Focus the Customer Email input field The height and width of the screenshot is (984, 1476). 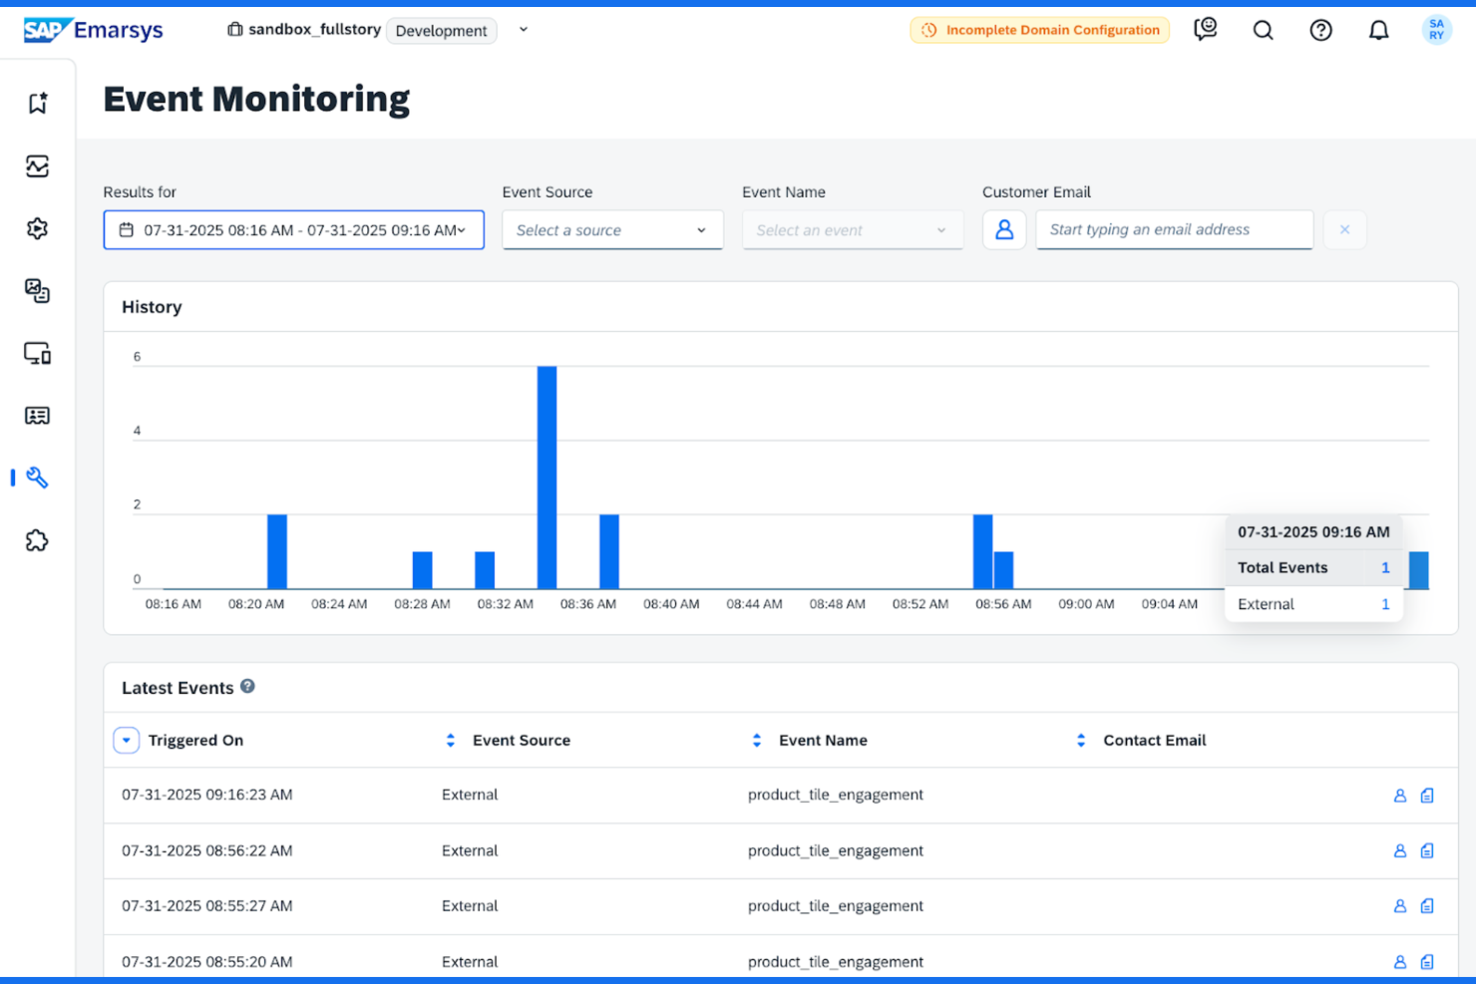point(1175,230)
